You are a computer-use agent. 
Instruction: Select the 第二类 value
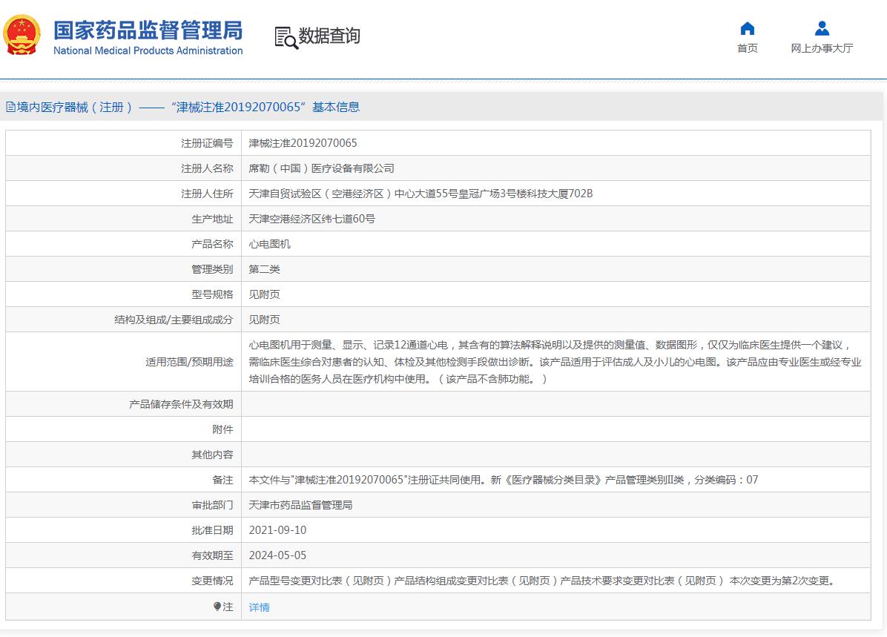pos(264,269)
